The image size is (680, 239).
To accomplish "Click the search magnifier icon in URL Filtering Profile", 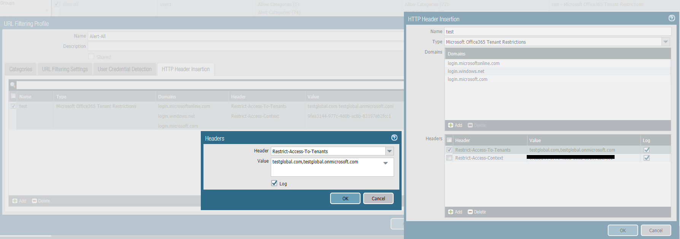I will [x=13, y=85].
